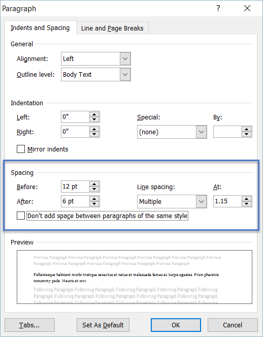This screenshot has width=263, height=337.
Task: Switch to Line and Page Breaks tab
Action: (x=112, y=28)
